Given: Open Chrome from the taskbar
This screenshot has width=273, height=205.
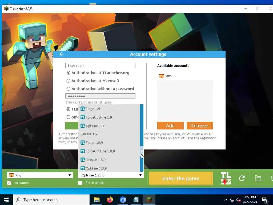Looking at the screenshot, I should [x=123, y=200].
